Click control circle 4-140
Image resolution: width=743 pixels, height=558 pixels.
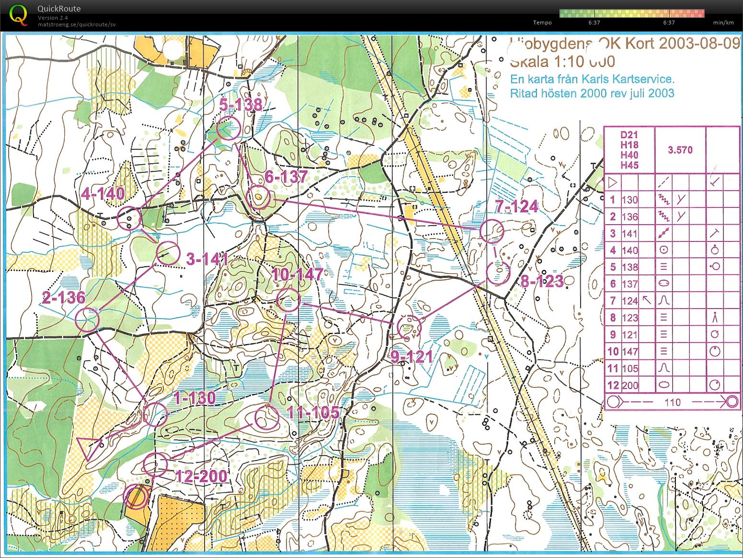129,219
